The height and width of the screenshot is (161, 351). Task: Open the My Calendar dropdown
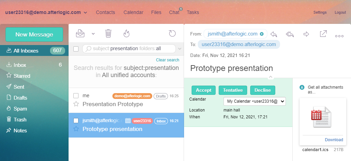[x=254, y=101]
